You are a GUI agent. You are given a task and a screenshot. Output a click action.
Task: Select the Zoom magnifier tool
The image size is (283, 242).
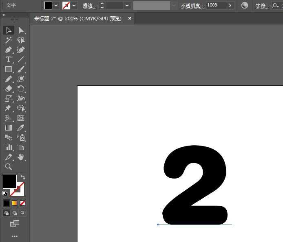coord(9,167)
